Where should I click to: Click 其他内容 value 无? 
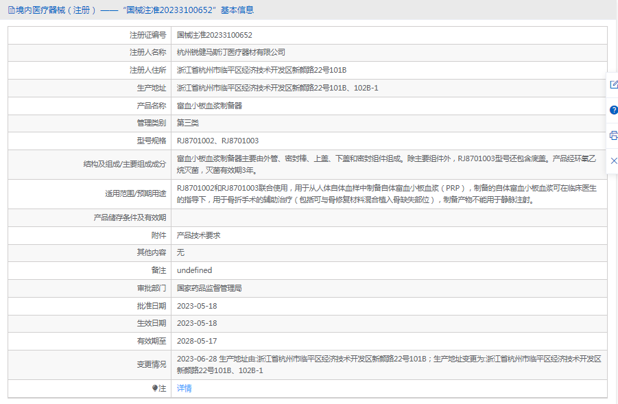[x=180, y=252]
